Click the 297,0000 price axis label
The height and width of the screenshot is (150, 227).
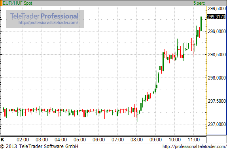217,124
